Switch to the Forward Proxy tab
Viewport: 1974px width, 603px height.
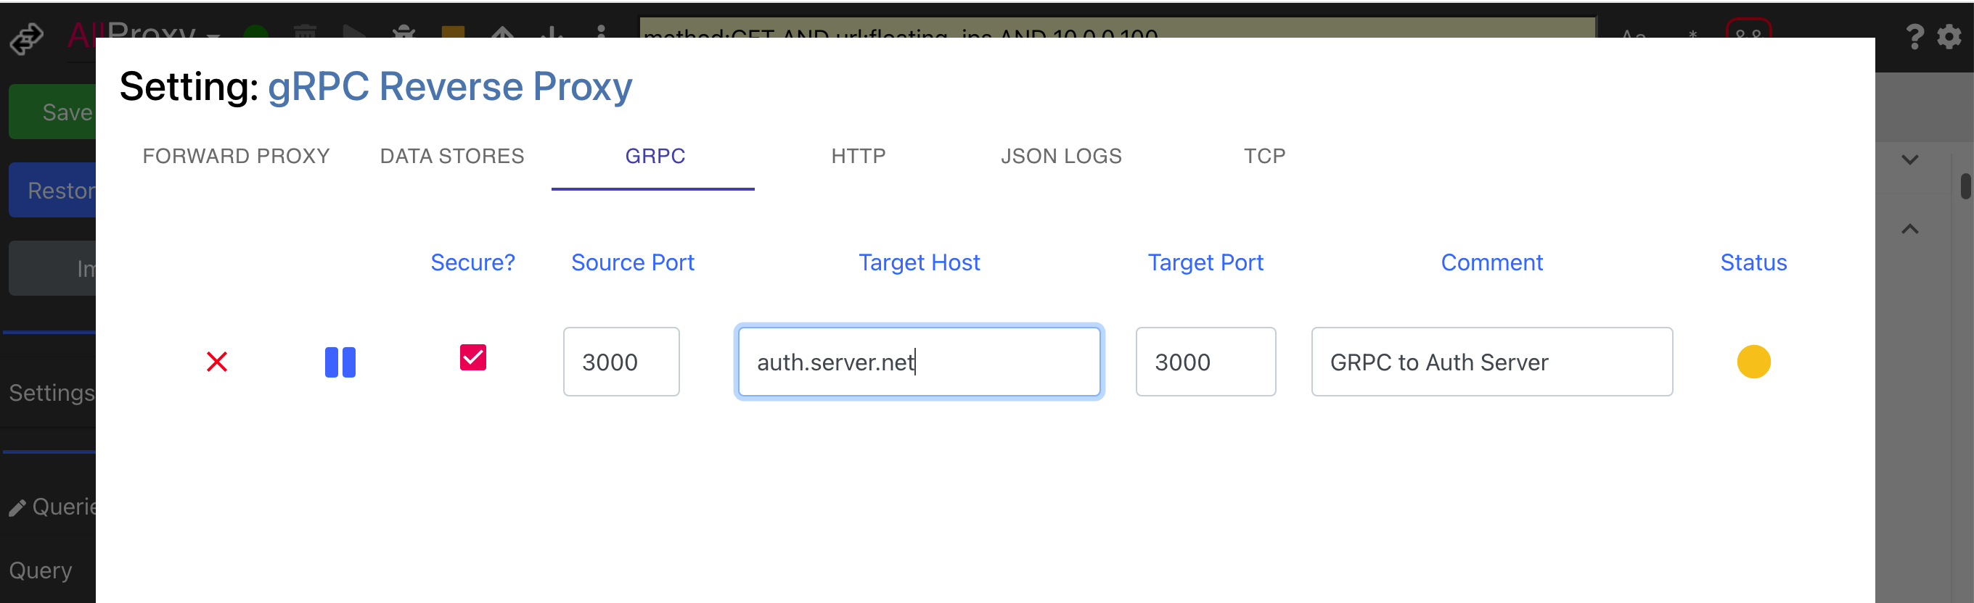(236, 156)
